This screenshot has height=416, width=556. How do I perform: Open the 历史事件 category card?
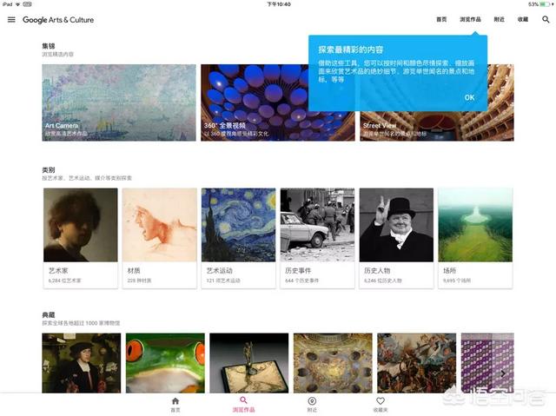coord(317,238)
